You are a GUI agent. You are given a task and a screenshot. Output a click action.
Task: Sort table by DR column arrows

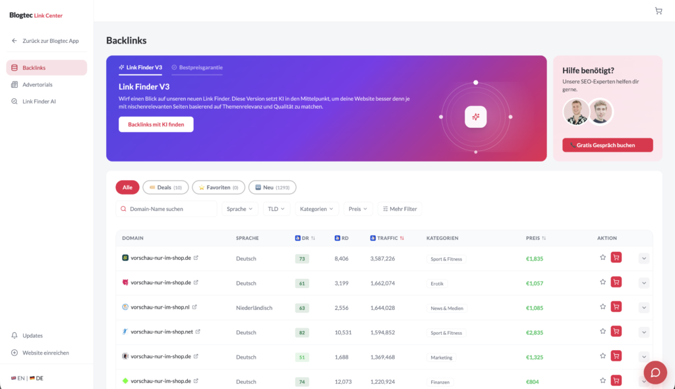point(313,238)
